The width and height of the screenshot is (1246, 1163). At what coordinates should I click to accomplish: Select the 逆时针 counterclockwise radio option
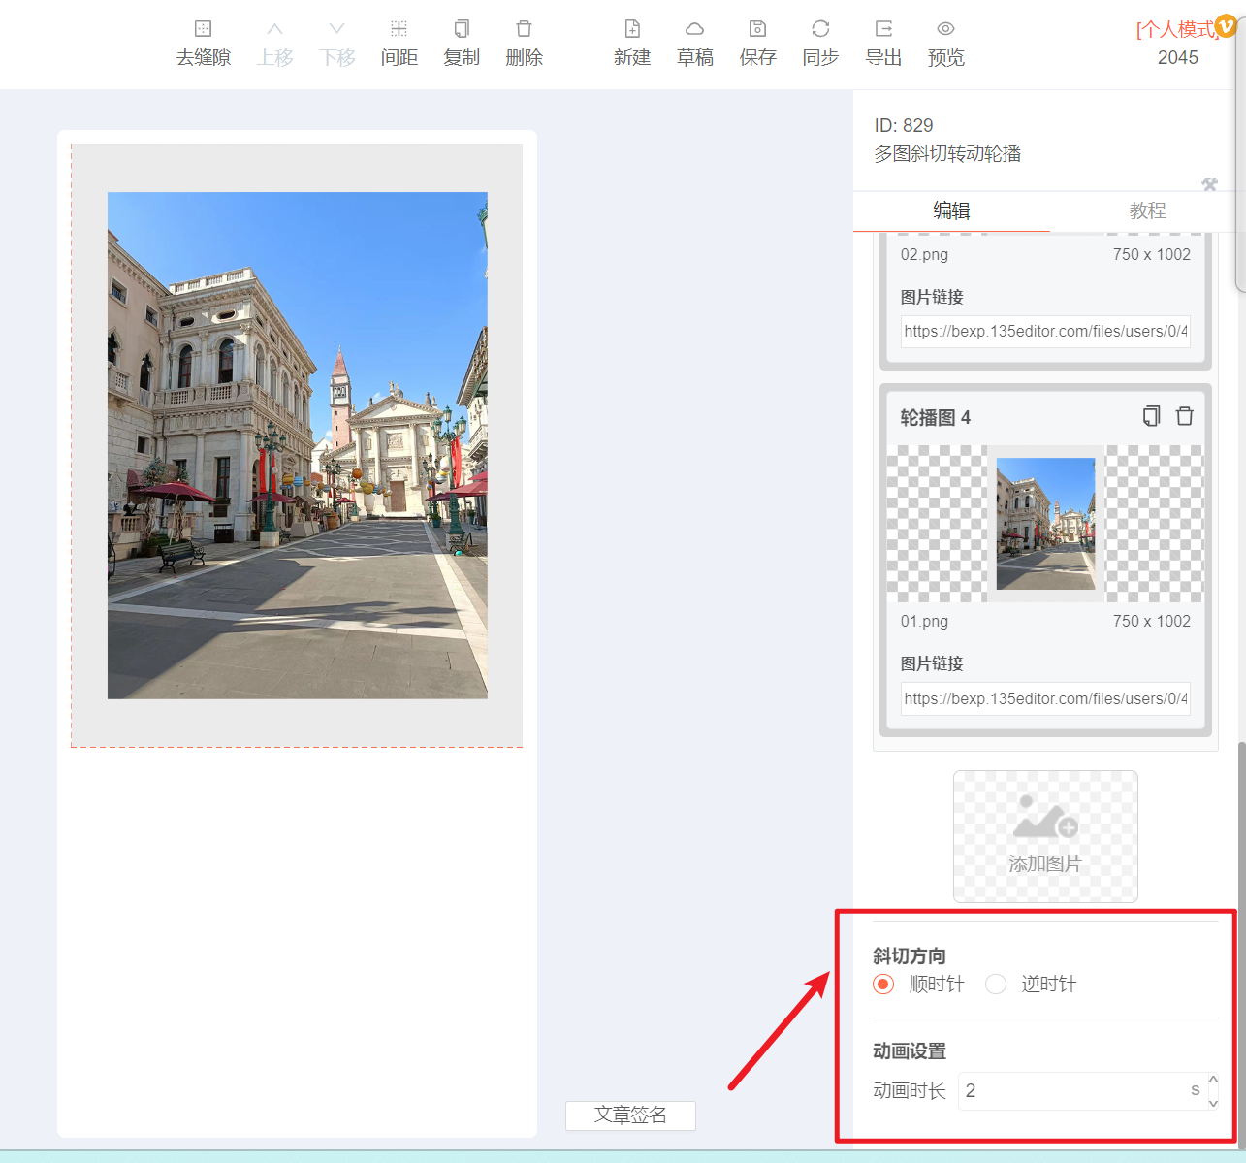point(996,985)
